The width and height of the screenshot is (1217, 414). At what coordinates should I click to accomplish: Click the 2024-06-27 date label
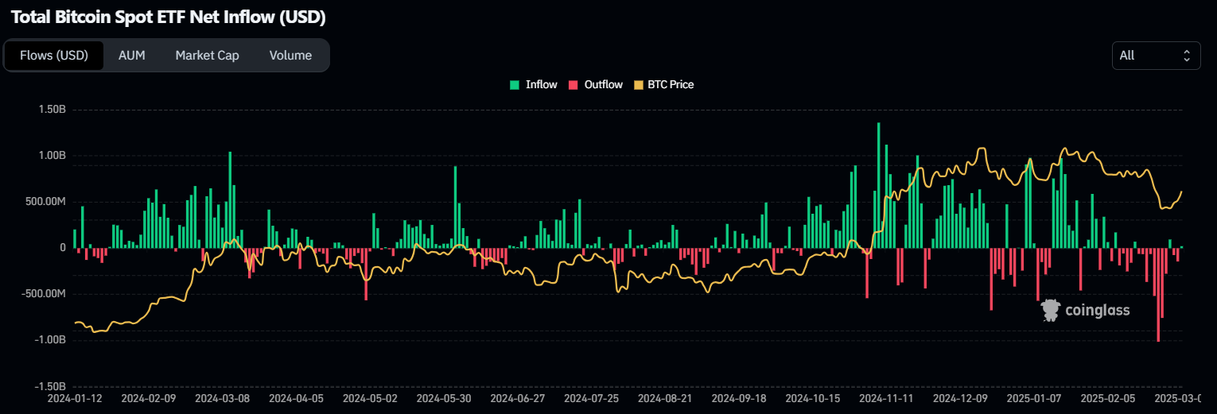[x=518, y=397]
